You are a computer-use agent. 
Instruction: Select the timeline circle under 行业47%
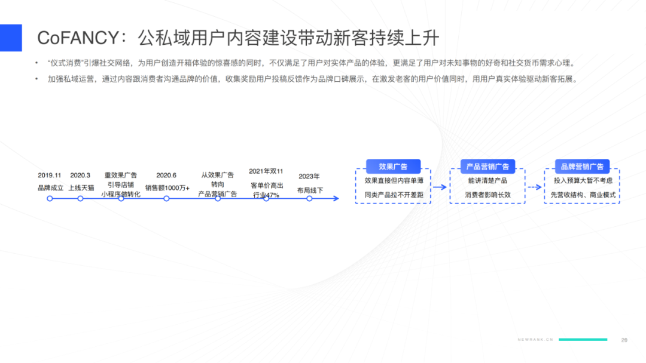(266, 199)
